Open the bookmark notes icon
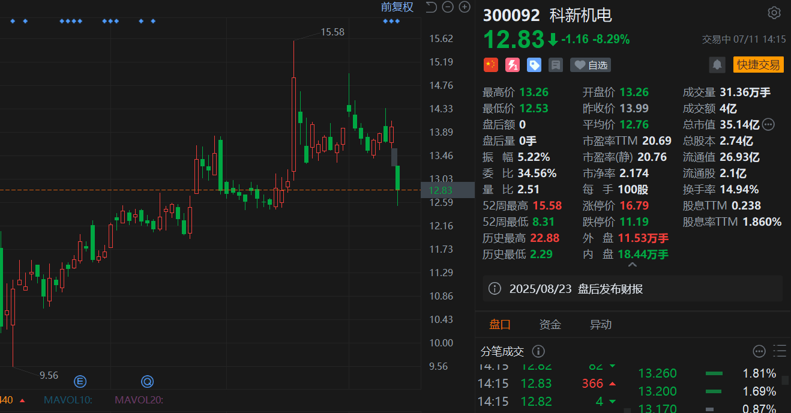The width and height of the screenshot is (791, 413). [555, 65]
